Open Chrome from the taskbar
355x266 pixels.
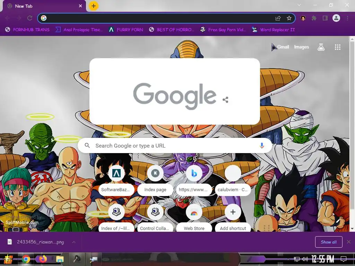point(26,259)
